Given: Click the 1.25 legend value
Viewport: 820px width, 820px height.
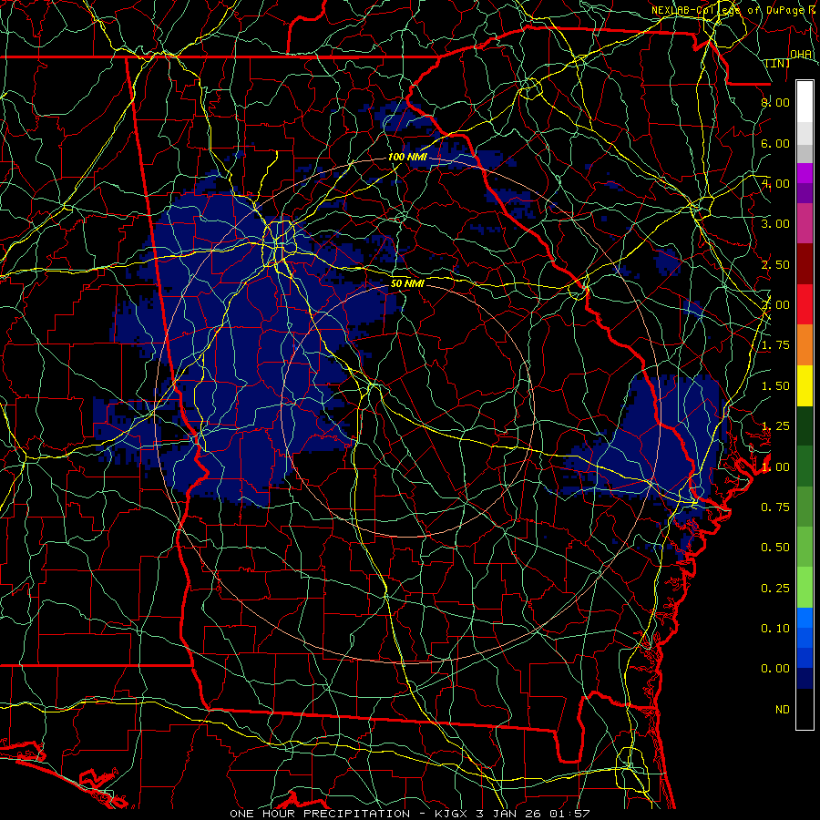Looking at the screenshot, I should pos(775,426).
